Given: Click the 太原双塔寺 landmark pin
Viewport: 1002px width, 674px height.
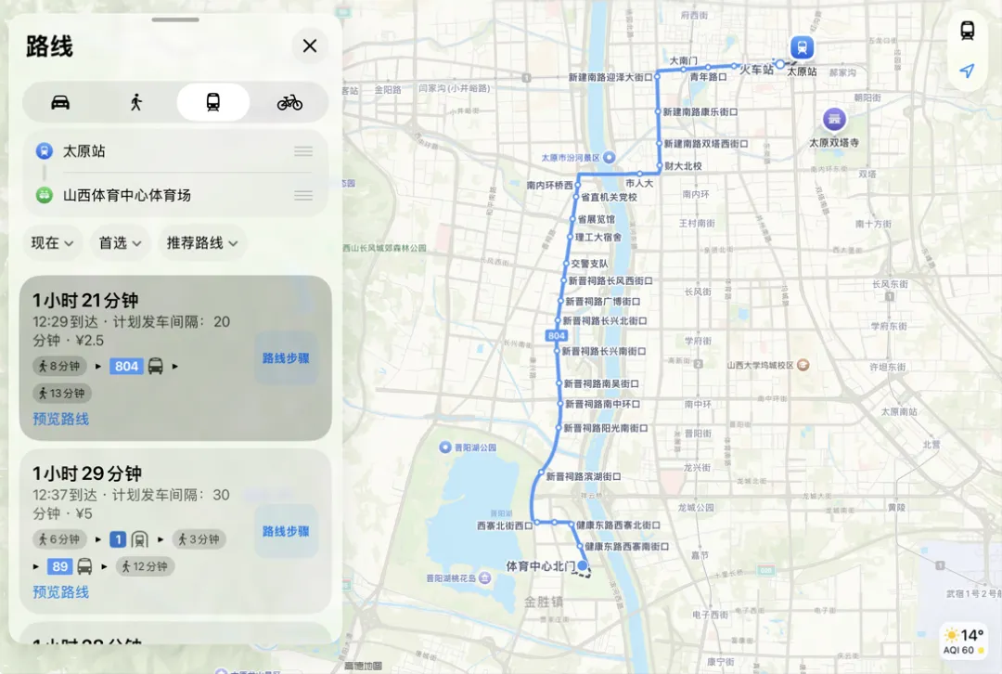Looking at the screenshot, I should (834, 119).
